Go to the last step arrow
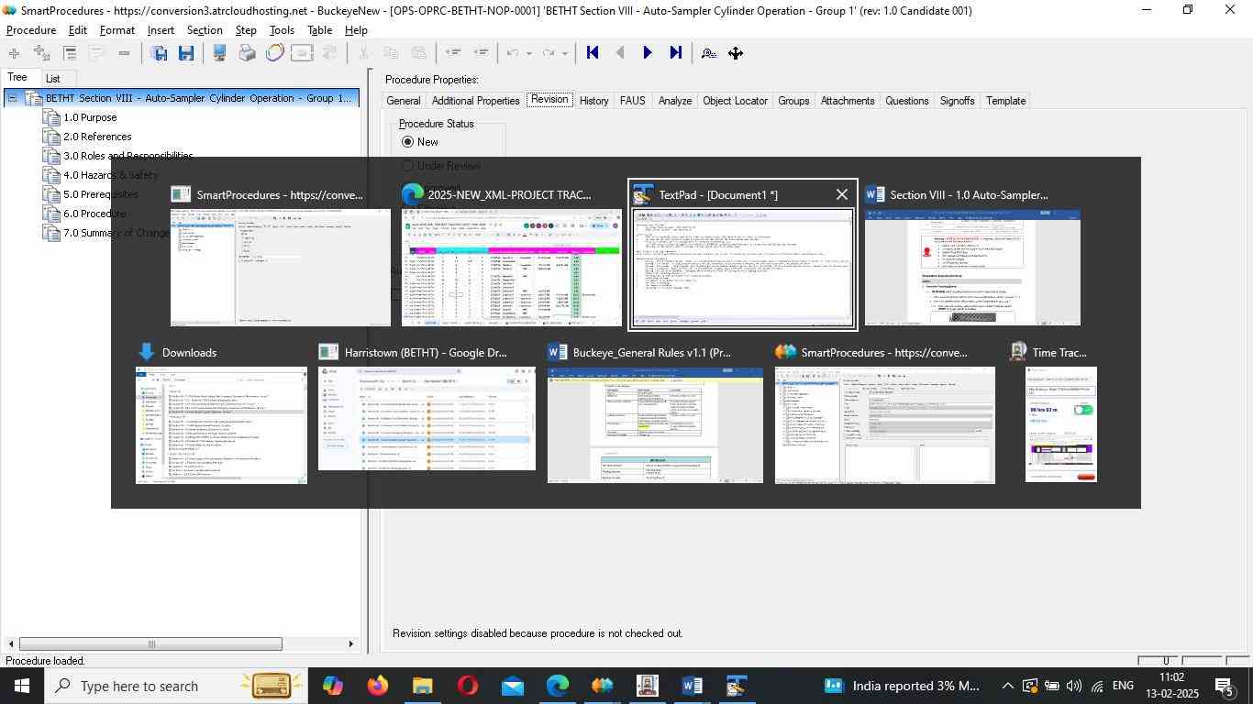This screenshot has width=1253, height=704. (x=676, y=53)
